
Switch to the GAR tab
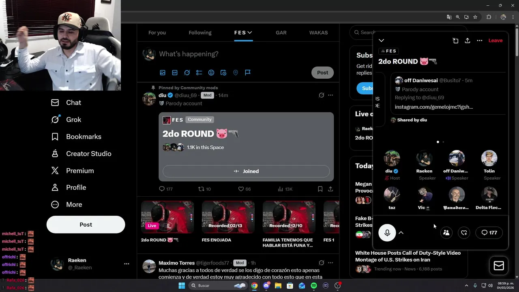click(x=281, y=32)
